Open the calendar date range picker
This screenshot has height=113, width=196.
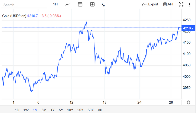(80, 4)
